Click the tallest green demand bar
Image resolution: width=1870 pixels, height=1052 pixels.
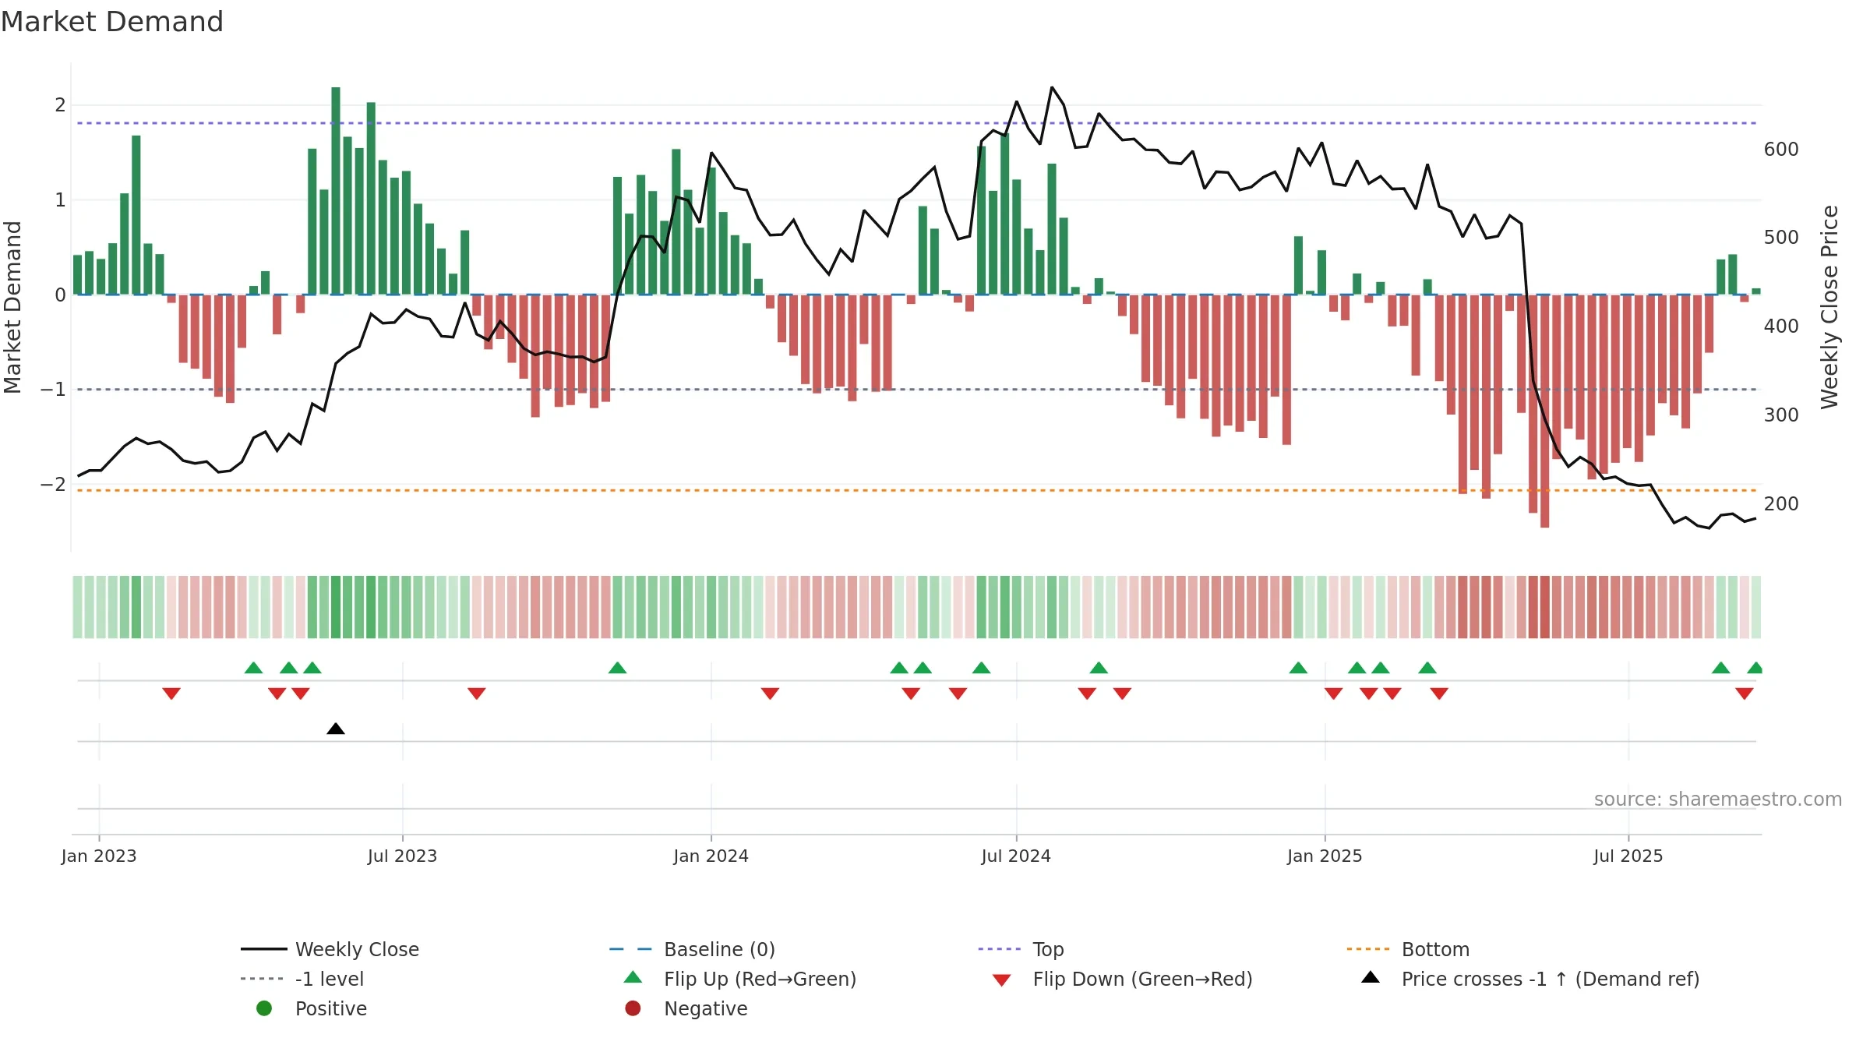pyautogui.click(x=336, y=191)
